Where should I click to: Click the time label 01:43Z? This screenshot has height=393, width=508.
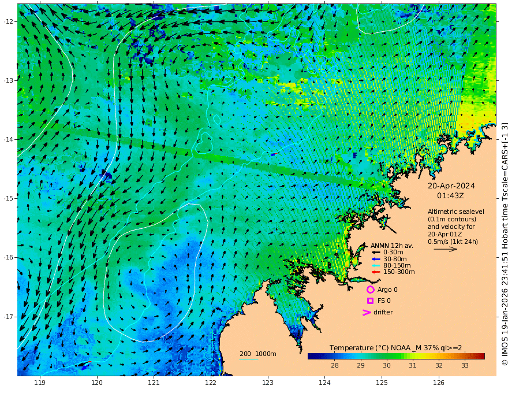(450, 196)
